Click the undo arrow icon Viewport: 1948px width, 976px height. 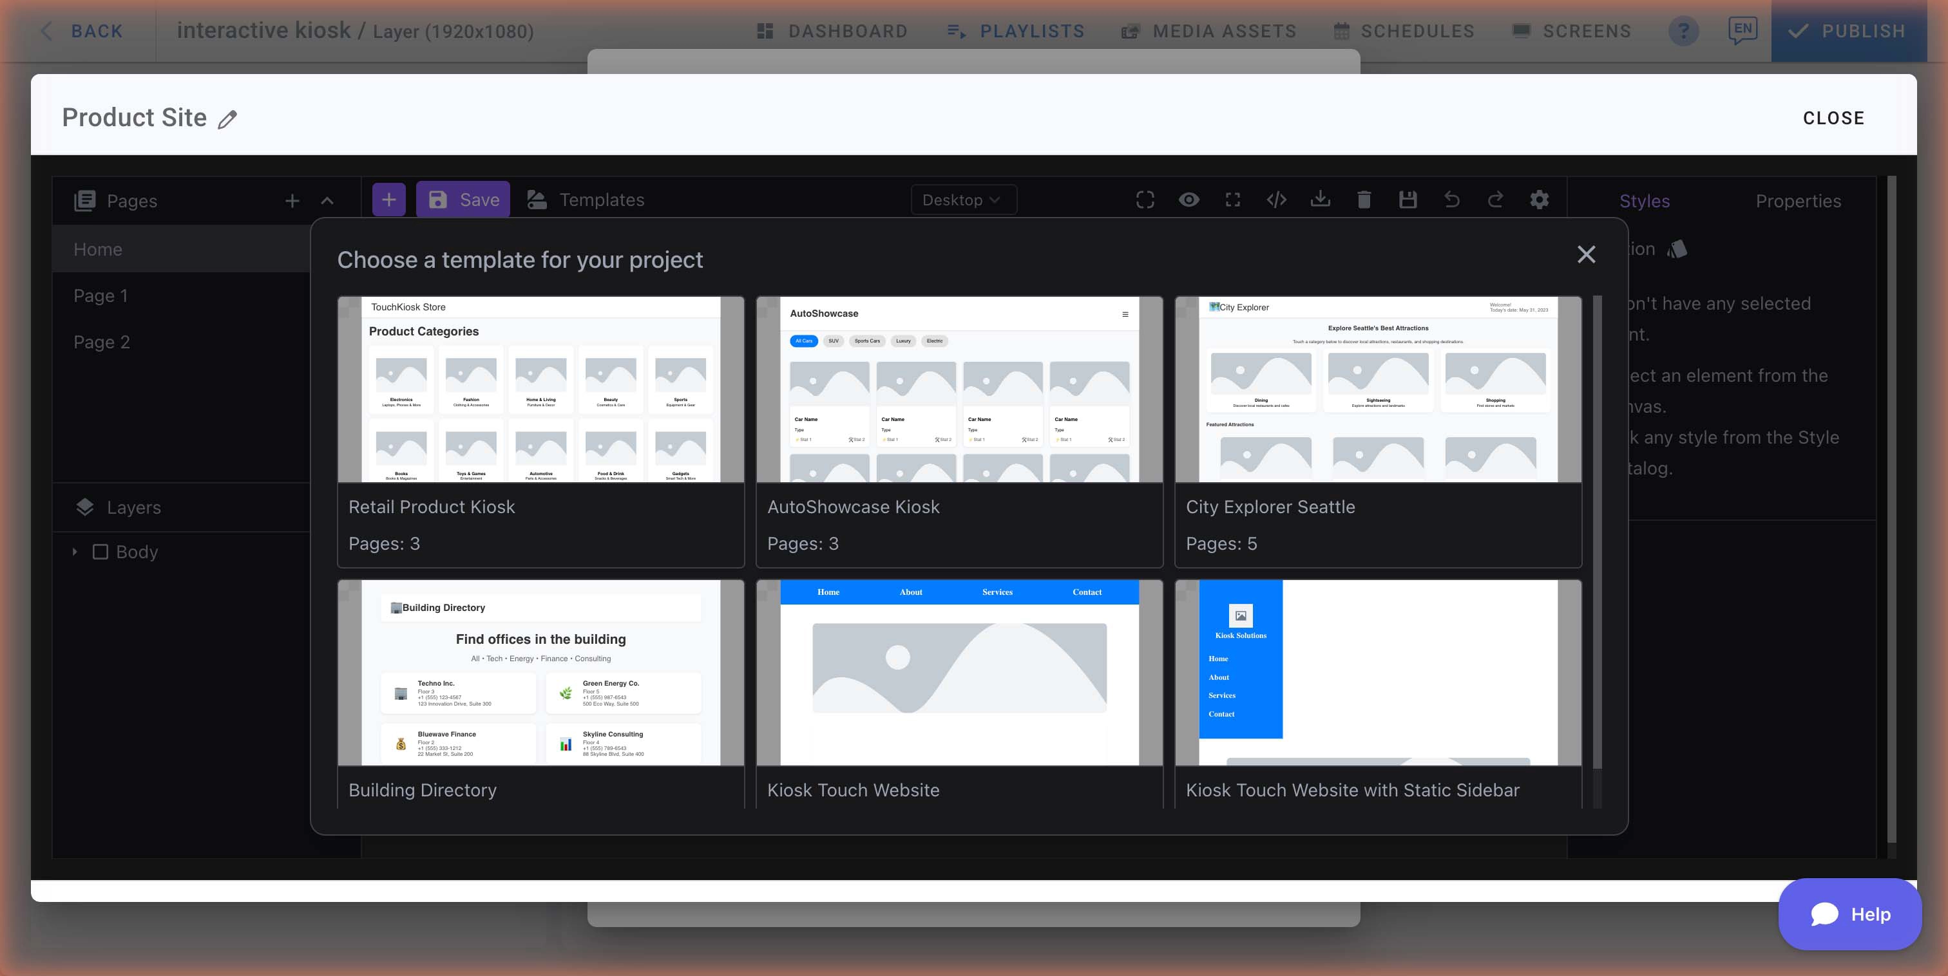pos(1452,200)
